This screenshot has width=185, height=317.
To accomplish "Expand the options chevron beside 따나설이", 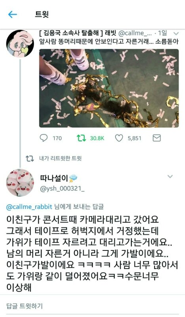I will click(x=170, y=176).
